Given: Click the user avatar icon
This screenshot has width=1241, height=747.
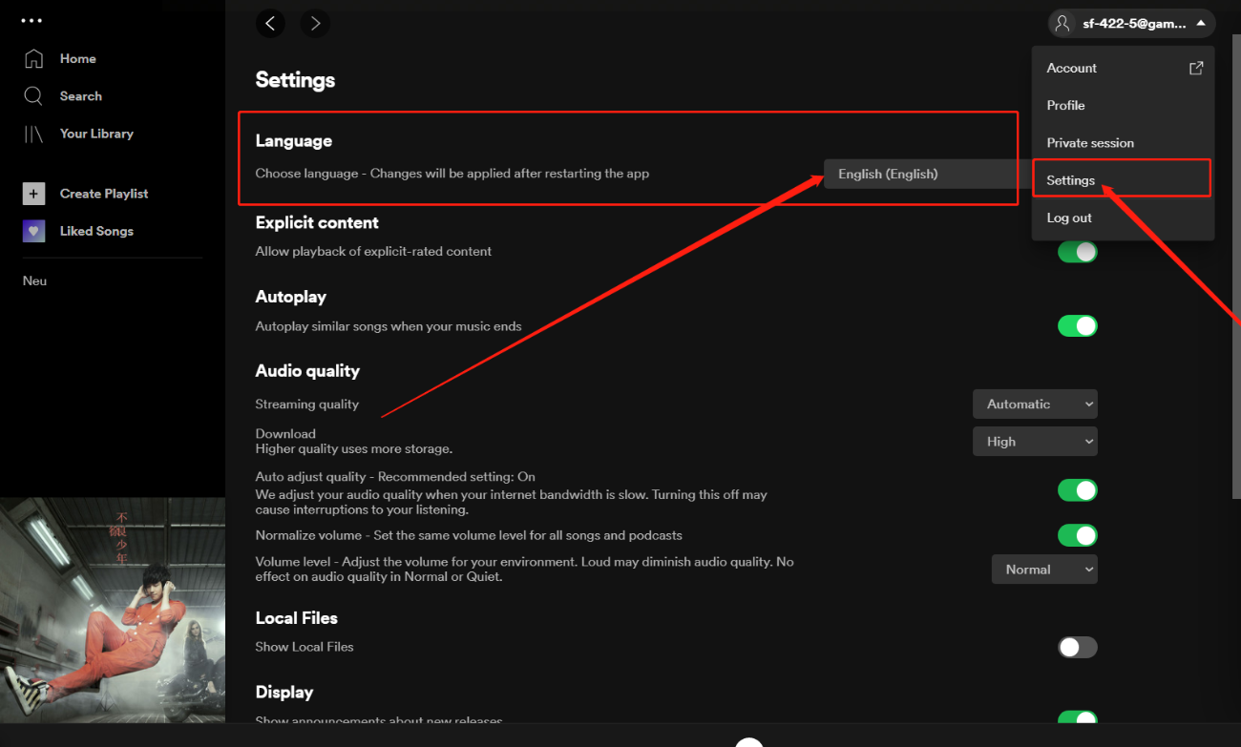Looking at the screenshot, I should click(1062, 24).
